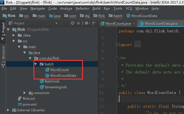The image size is (184, 114).
Task: Open the Code menu
Action: click(x=52, y=8)
